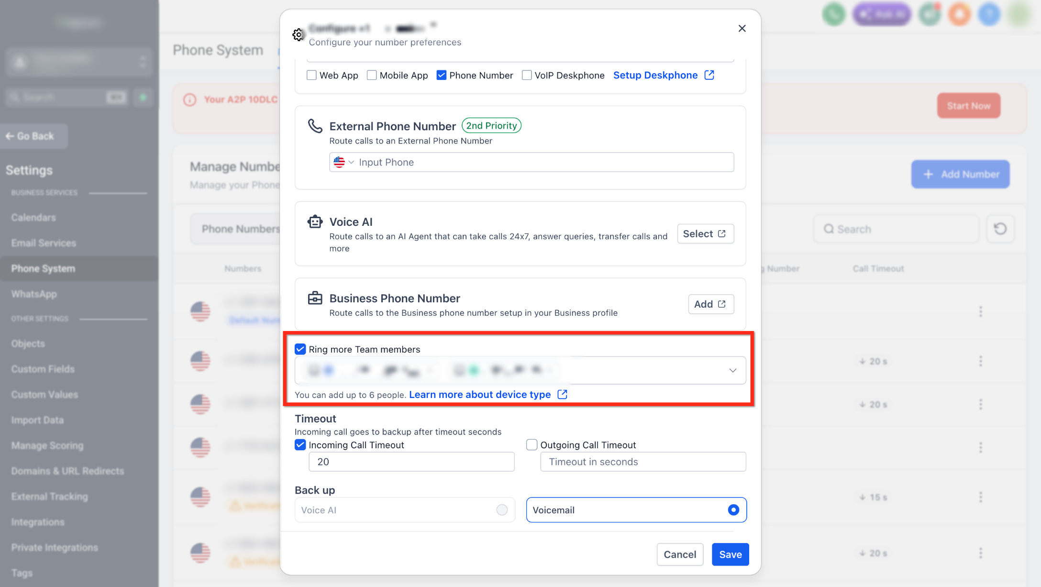Viewport: 1041px width, 587px height.
Task: Enable the Outgoing Call Timeout checkbox
Action: [532, 445]
